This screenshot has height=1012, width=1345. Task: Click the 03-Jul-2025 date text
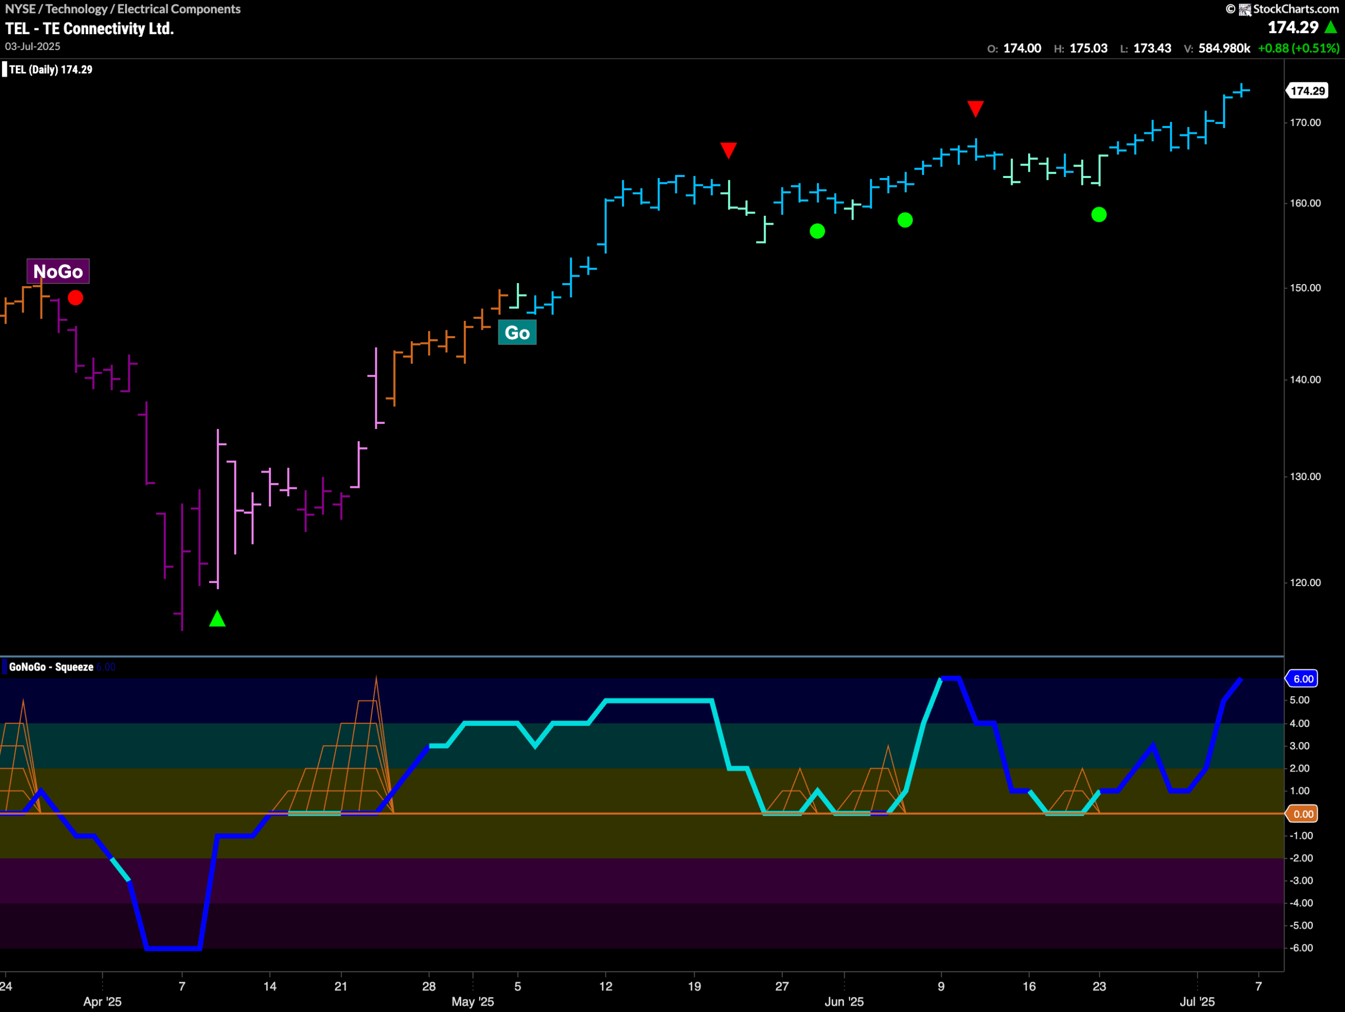point(32,46)
